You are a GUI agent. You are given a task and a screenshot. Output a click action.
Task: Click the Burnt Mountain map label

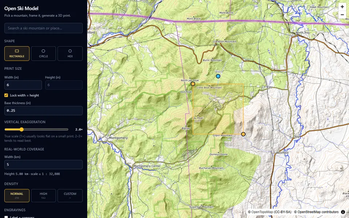212,60
